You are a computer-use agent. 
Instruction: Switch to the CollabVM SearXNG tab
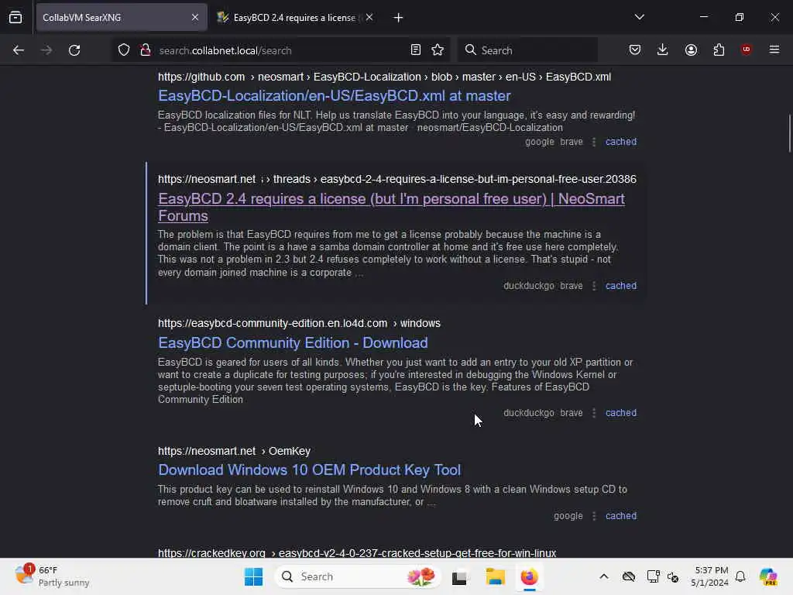tap(122, 17)
